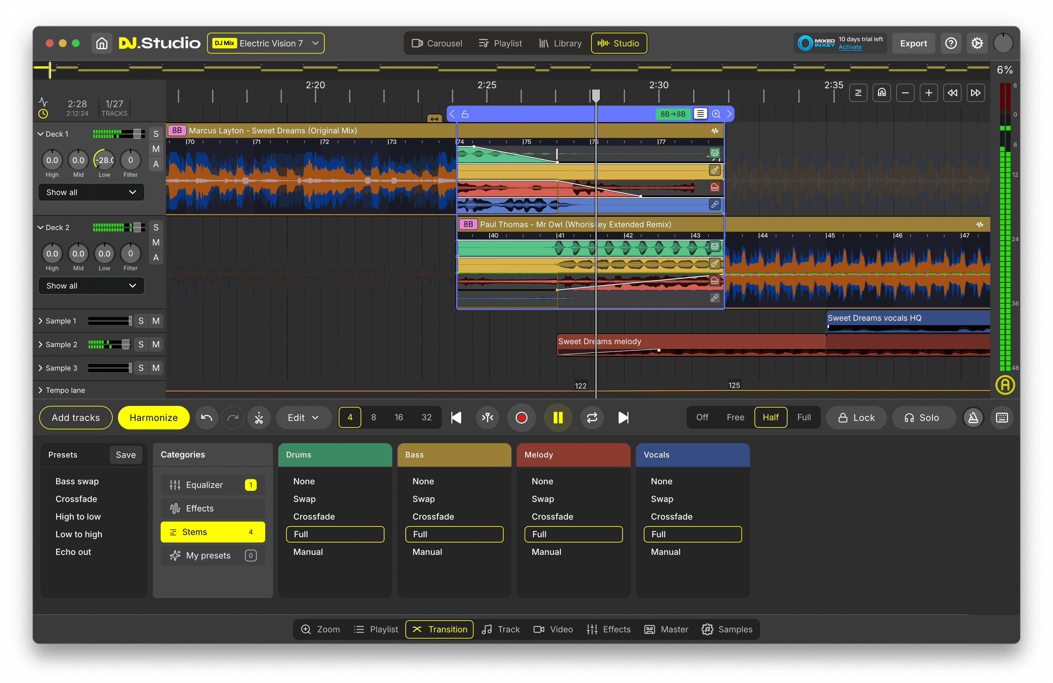Select the split scissors tool
This screenshot has width=1053, height=683.
259,417
